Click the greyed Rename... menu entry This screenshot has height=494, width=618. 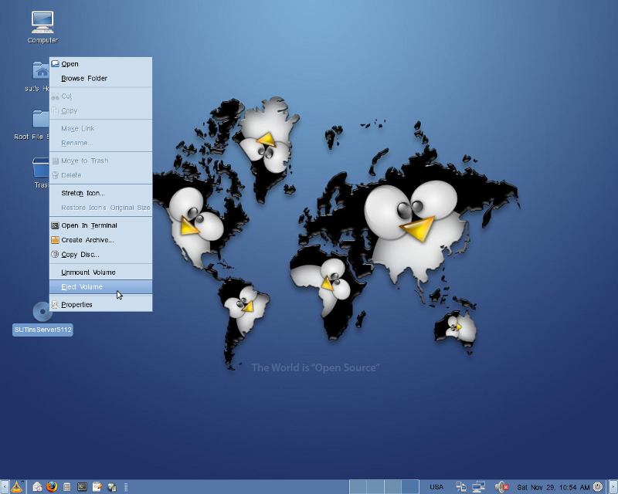point(101,143)
